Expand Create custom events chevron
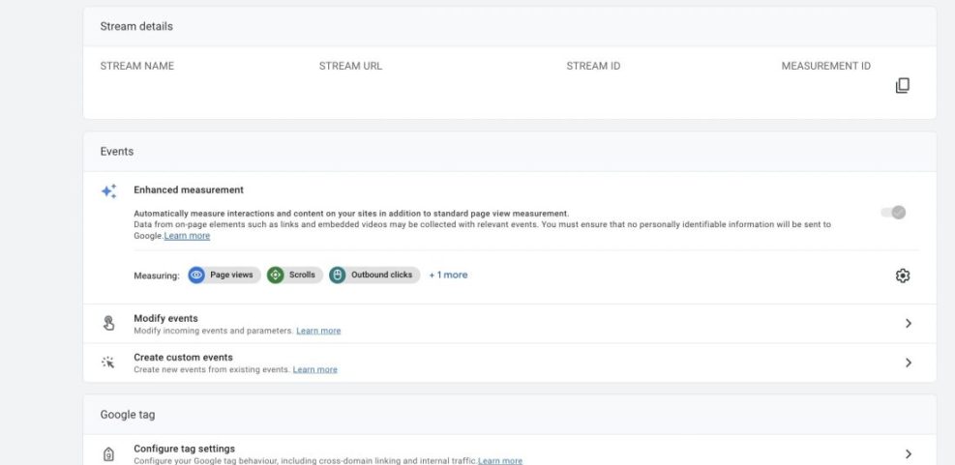This screenshot has height=465, width=955. (909, 363)
